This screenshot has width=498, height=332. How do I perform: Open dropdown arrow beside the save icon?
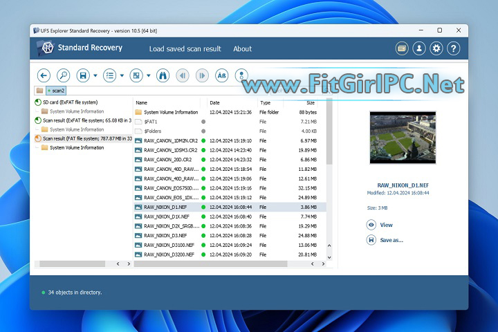point(95,75)
